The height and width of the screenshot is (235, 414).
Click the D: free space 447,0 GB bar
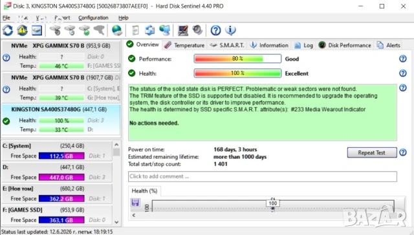coord(61,178)
